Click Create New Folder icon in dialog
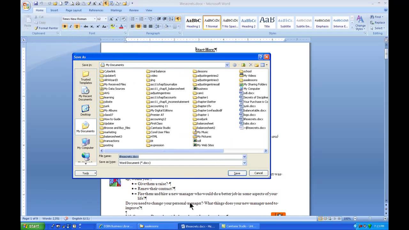 [256, 65]
